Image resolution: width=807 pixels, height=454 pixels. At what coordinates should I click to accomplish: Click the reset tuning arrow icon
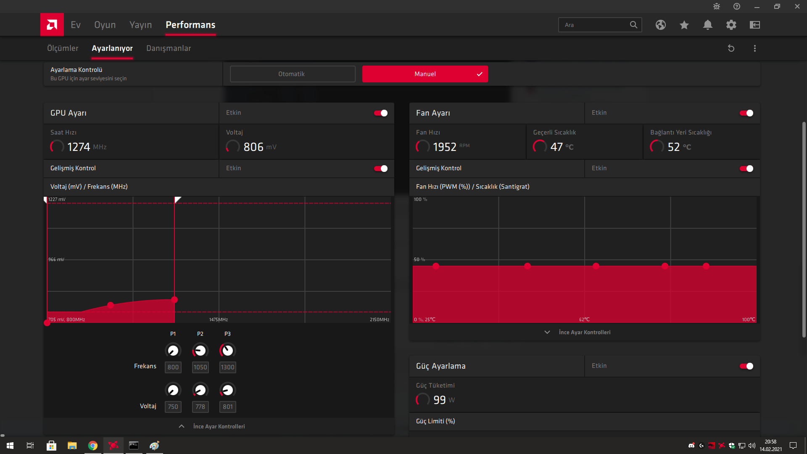731,48
